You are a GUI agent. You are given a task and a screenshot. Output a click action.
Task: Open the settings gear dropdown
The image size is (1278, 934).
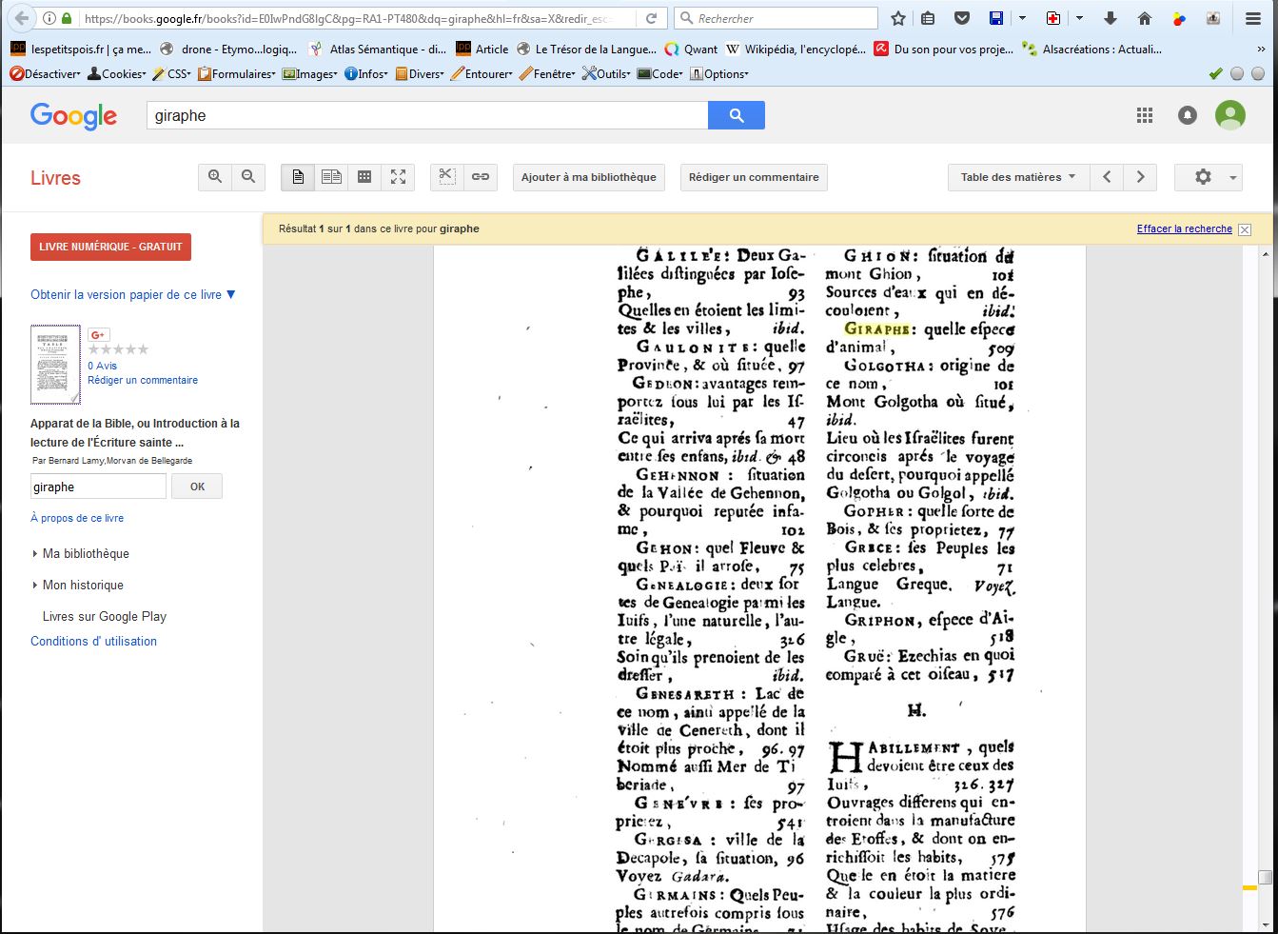(x=1208, y=177)
